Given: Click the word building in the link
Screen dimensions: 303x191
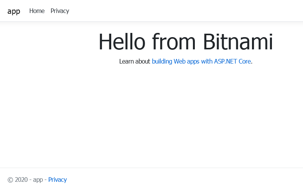Looking at the screenshot, I should point(162,61).
